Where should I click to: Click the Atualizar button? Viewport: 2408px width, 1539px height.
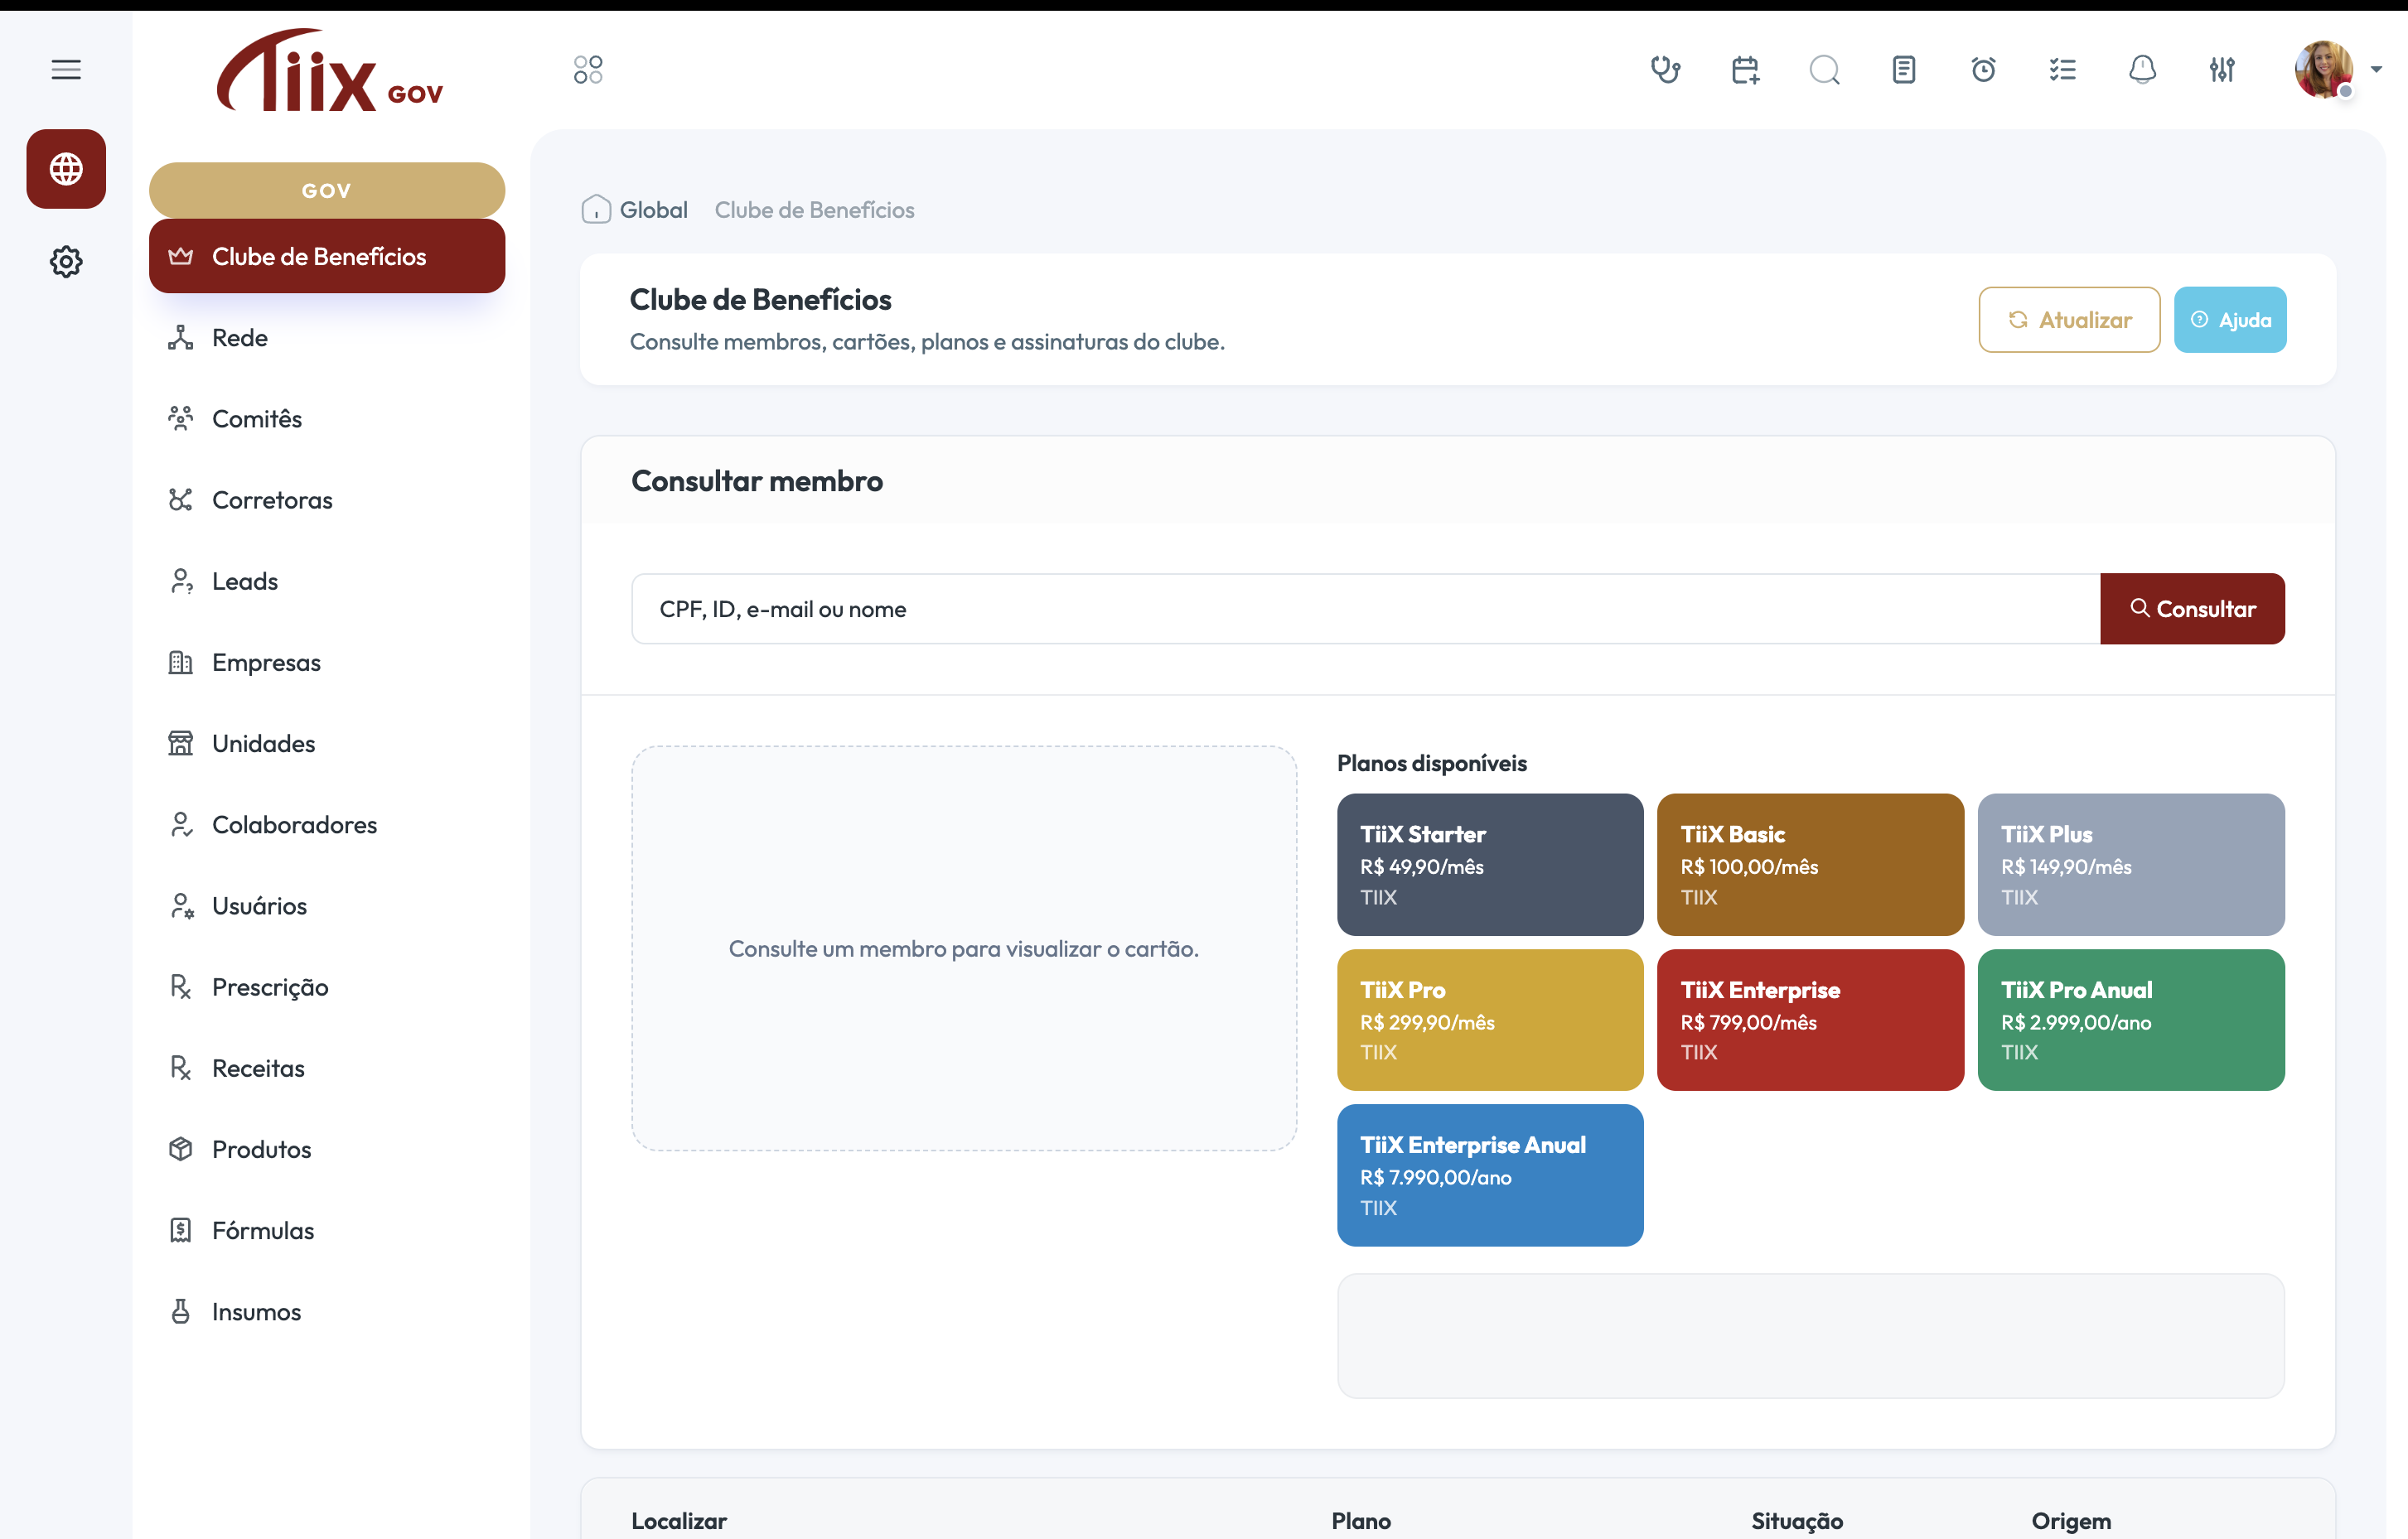pyautogui.click(x=2069, y=320)
